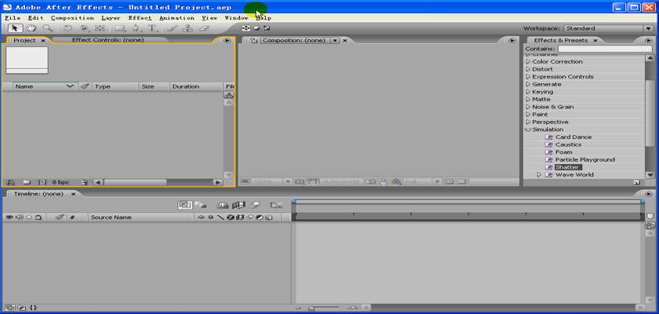This screenshot has width=659, height=314.
Task: Pick the Horizontal Type tool
Action: 153,28
